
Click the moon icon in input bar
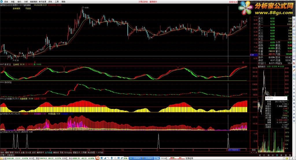(105, 158)
